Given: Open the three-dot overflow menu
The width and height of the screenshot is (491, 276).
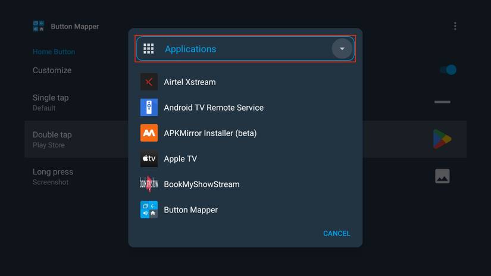Looking at the screenshot, I should [x=455, y=26].
